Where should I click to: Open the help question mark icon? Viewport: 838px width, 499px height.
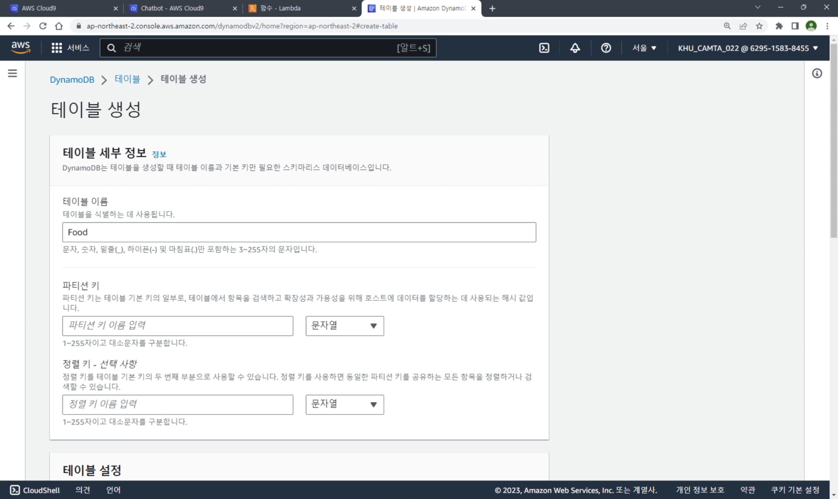pyautogui.click(x=606, y=48)
